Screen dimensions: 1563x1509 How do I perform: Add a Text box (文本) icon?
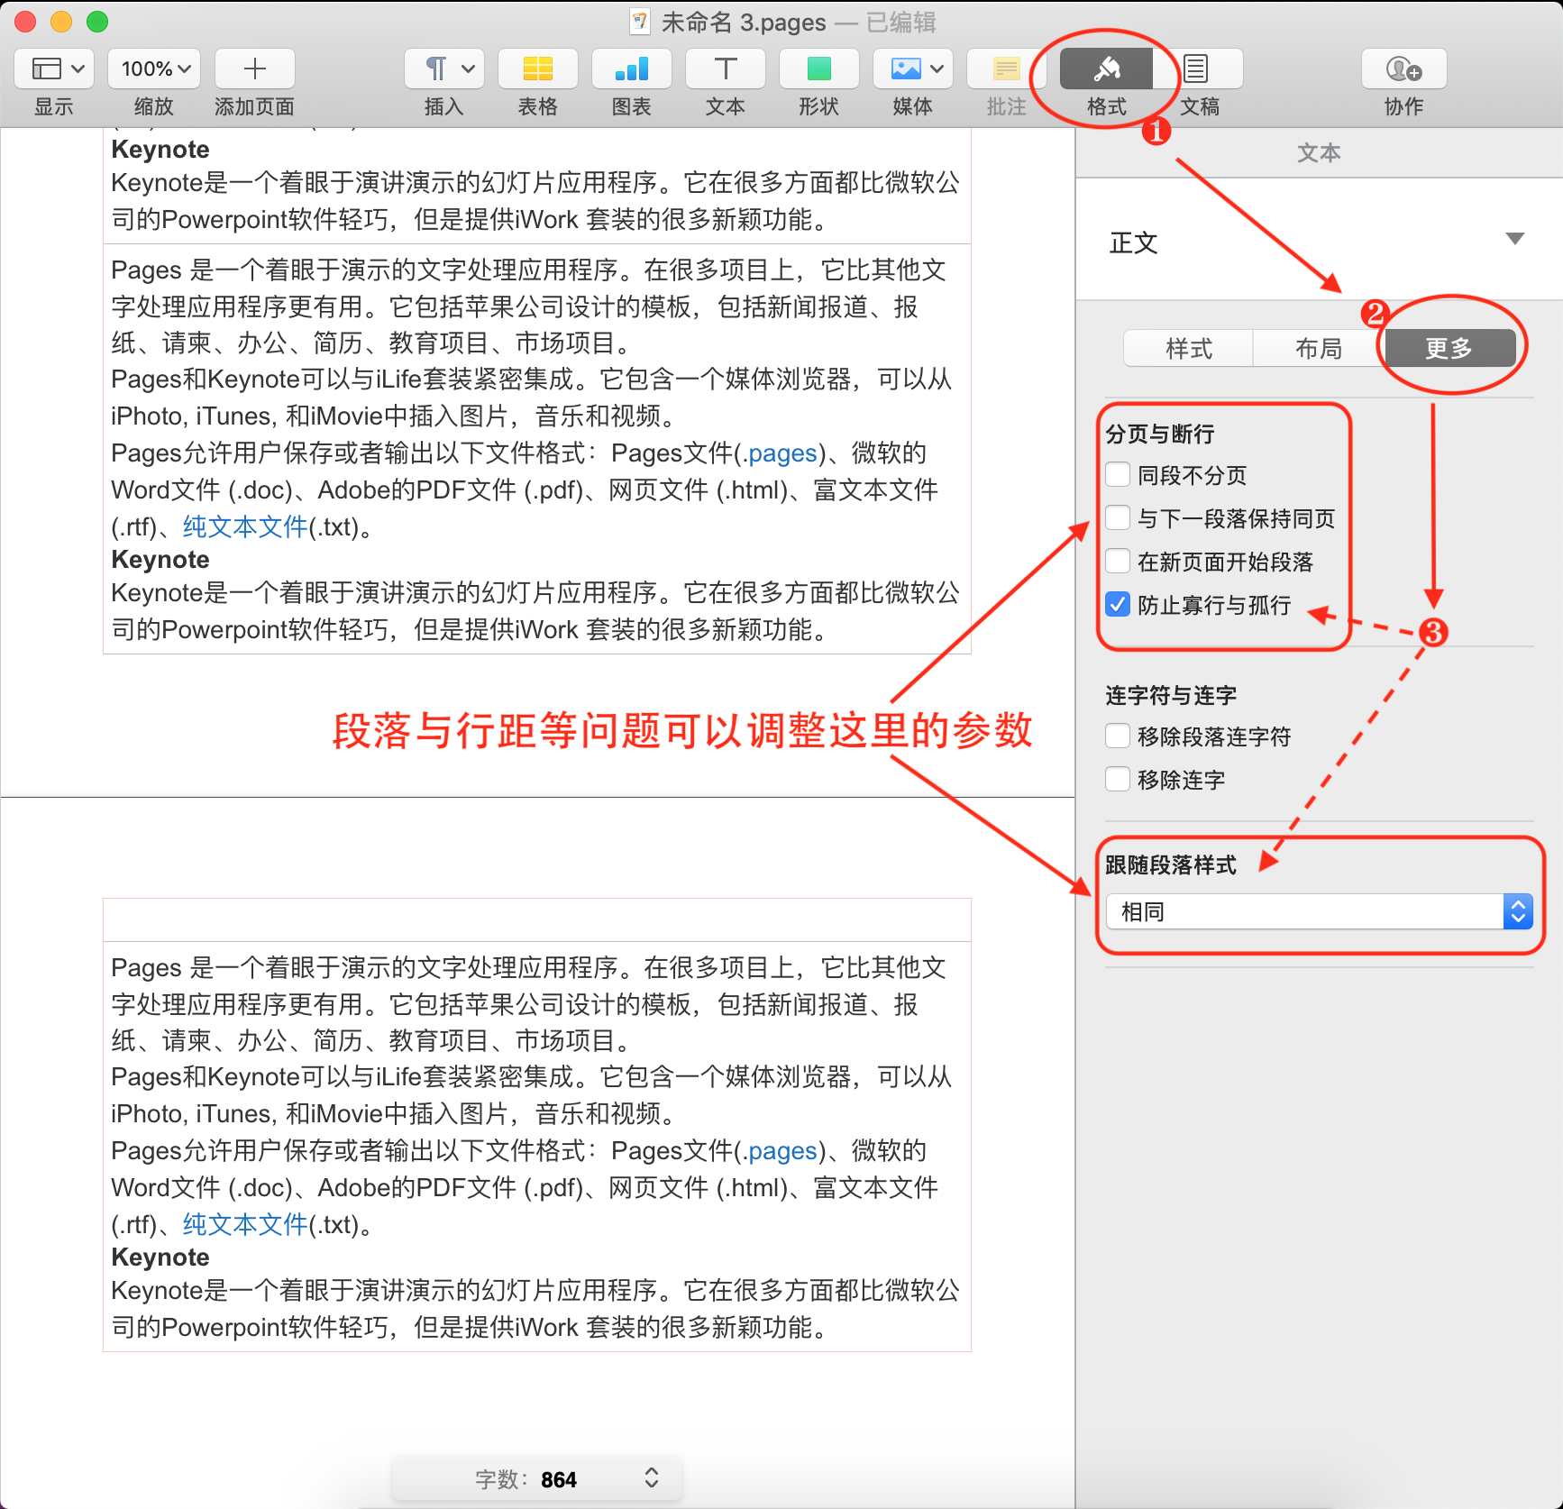point(725,69)
